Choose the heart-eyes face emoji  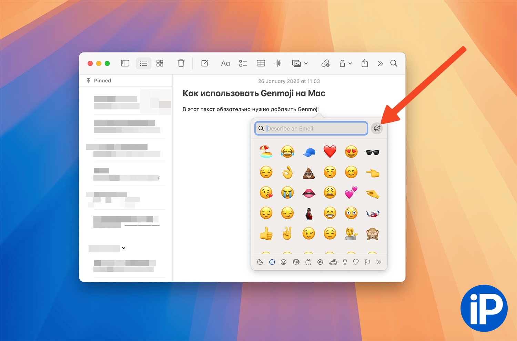click(x=351, y=152)
